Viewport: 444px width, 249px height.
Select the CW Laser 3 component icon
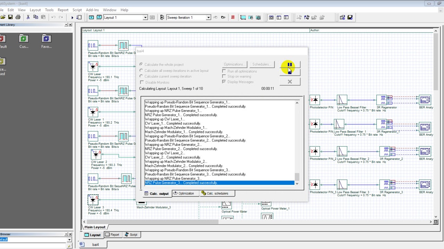[x=93, y=200]
